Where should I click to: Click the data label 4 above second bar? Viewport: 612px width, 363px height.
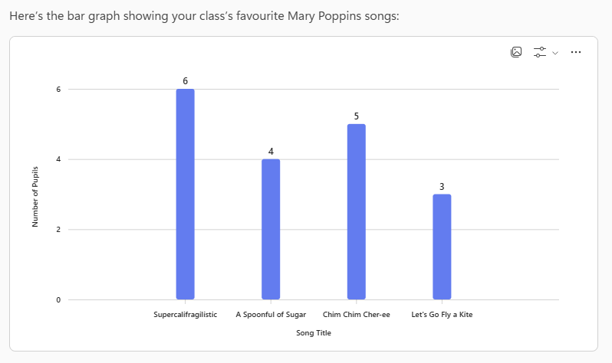(271, 151)
